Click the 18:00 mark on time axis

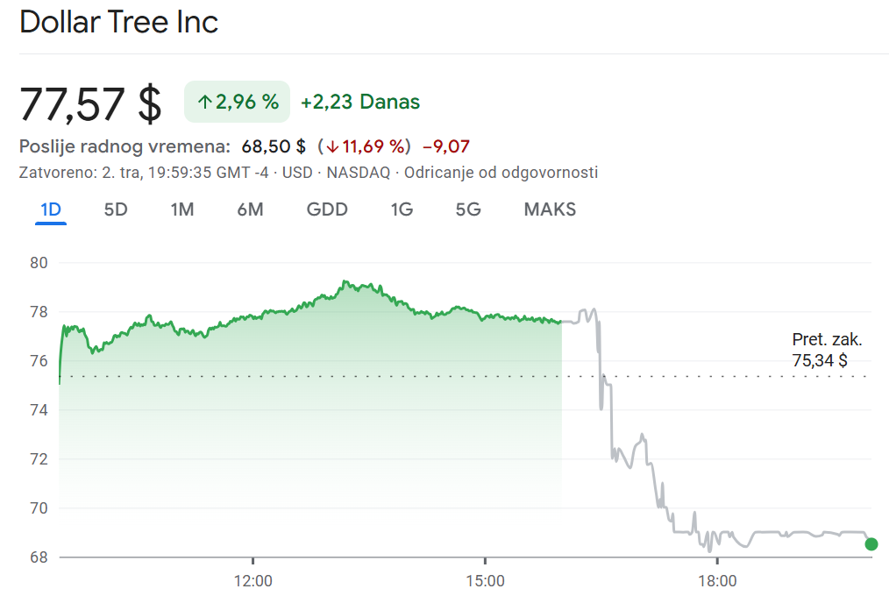pyautogui.click(x=717, y=580)
